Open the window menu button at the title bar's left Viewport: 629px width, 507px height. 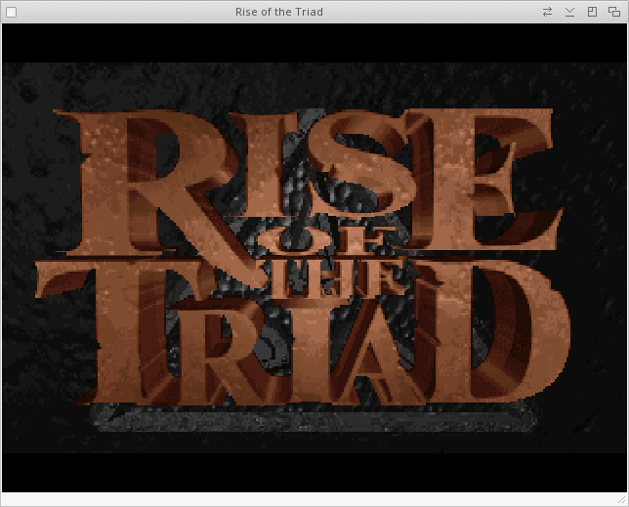click(x=11, y=12)
